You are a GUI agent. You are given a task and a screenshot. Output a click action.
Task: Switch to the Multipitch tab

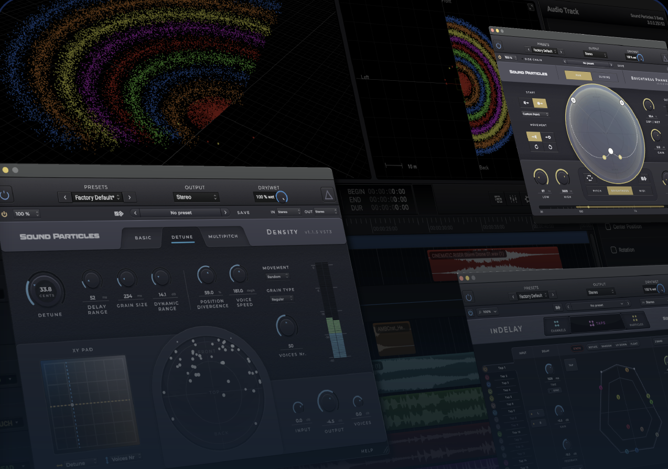pos(223,237)
